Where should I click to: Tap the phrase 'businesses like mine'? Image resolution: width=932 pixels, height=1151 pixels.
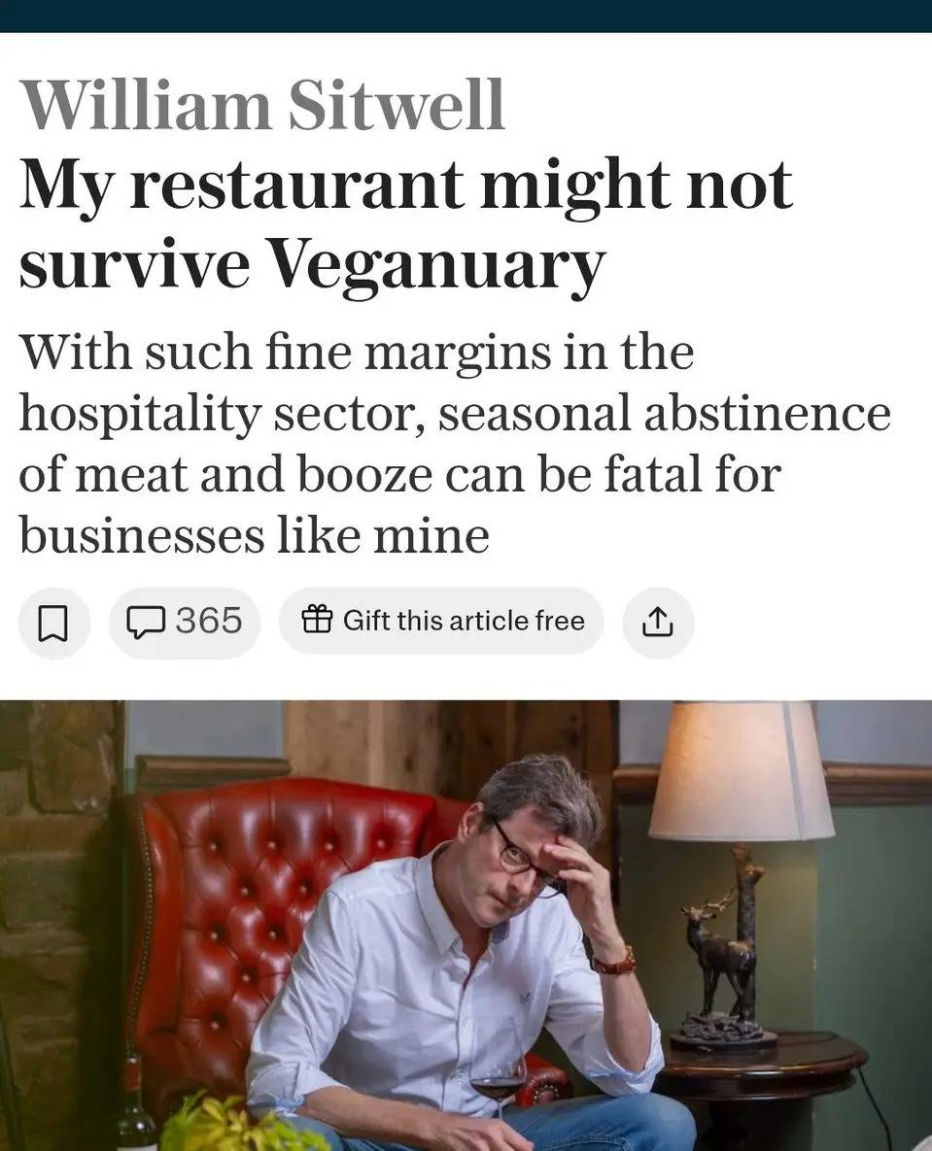[254, 535]
